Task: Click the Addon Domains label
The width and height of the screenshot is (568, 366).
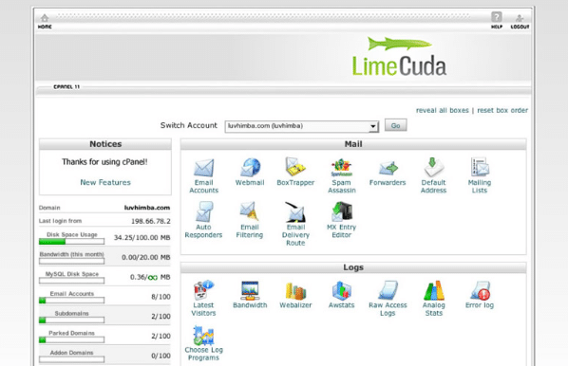Action: [x=72, y=353]
